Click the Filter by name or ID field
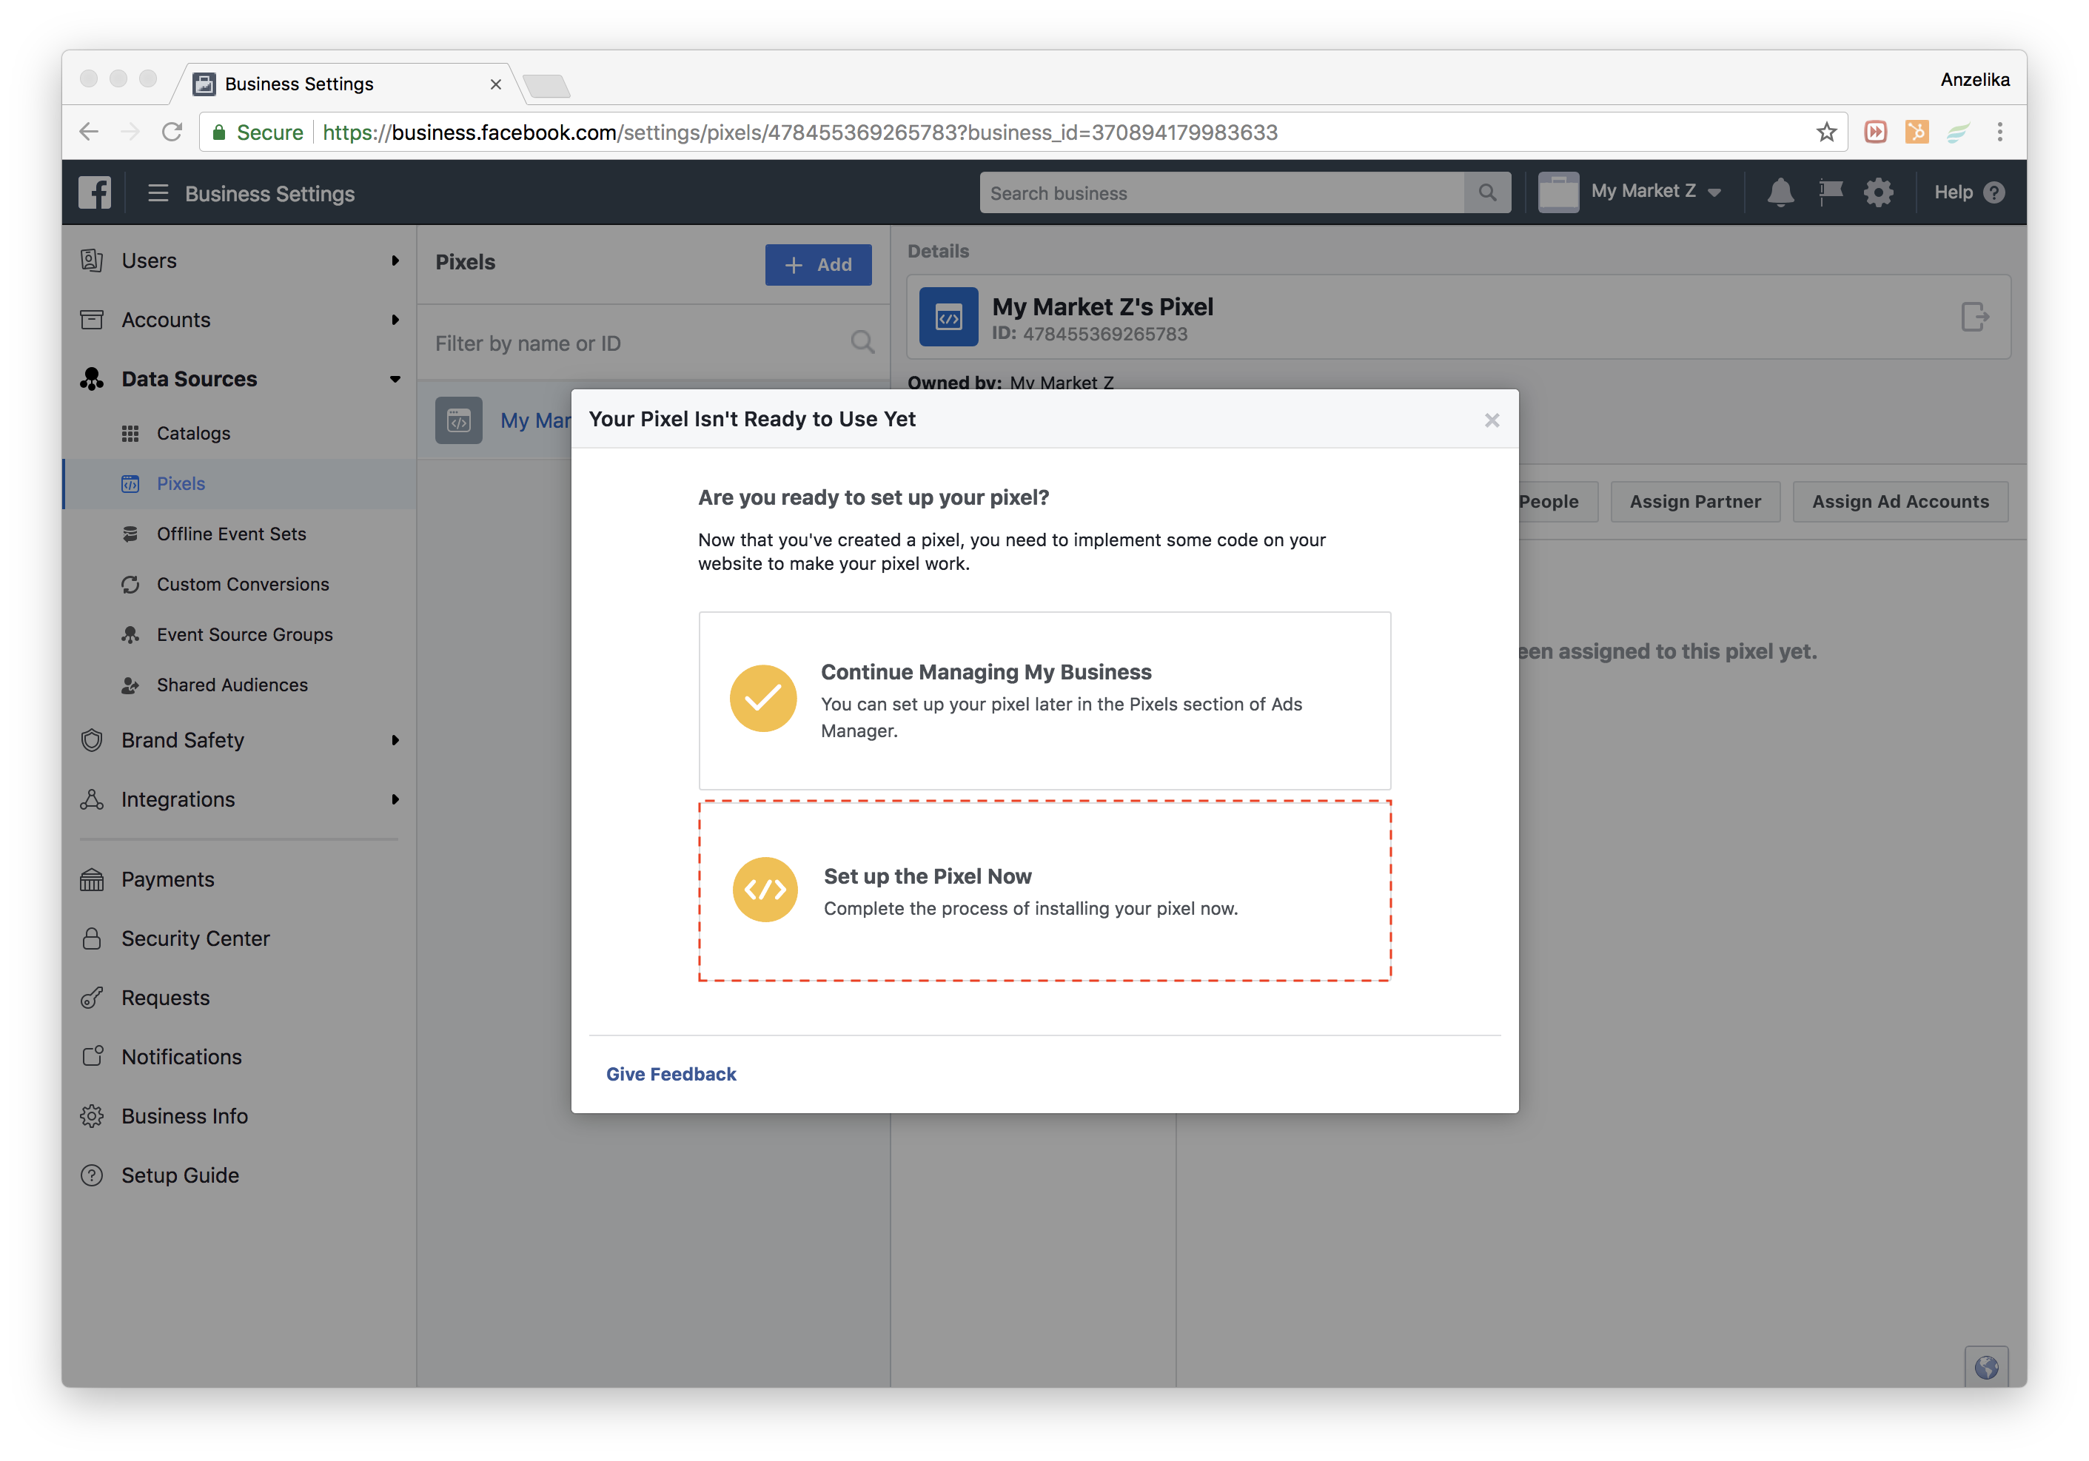The width and height of the screenshot is (2089, 1461). 637,343
